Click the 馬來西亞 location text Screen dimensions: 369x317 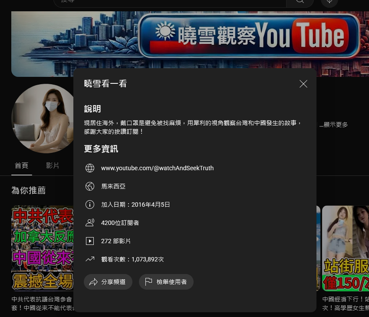pyautogui.click(x=113, y=186)
